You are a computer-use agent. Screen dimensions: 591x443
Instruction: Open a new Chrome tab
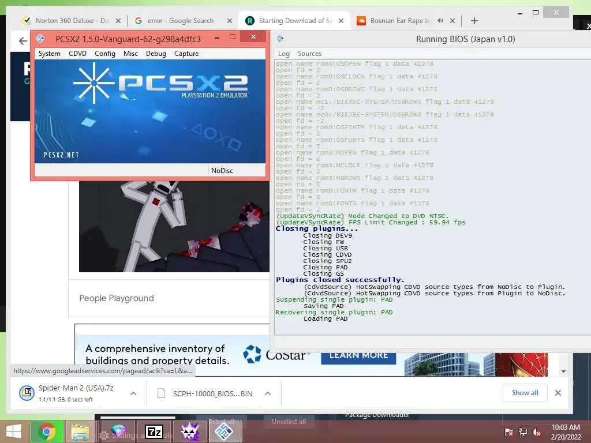pos(474,21)
